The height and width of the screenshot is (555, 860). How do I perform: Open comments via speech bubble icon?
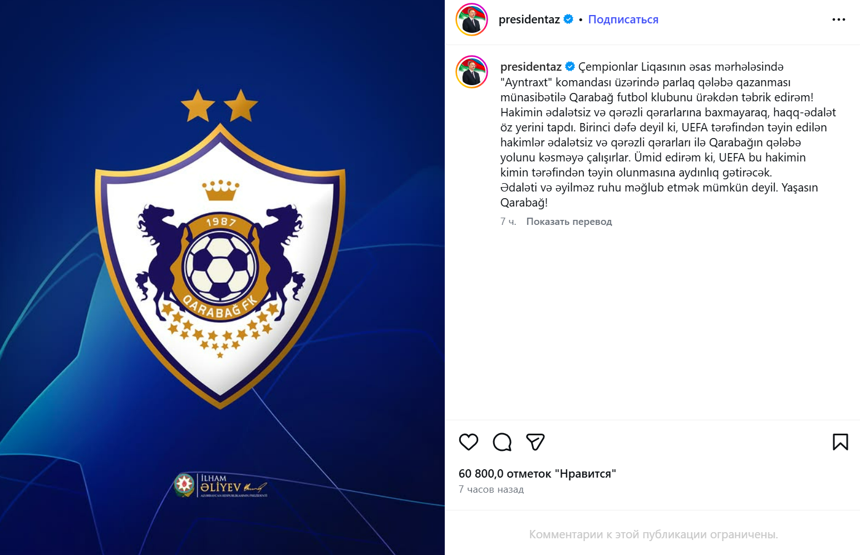point(502,442)
